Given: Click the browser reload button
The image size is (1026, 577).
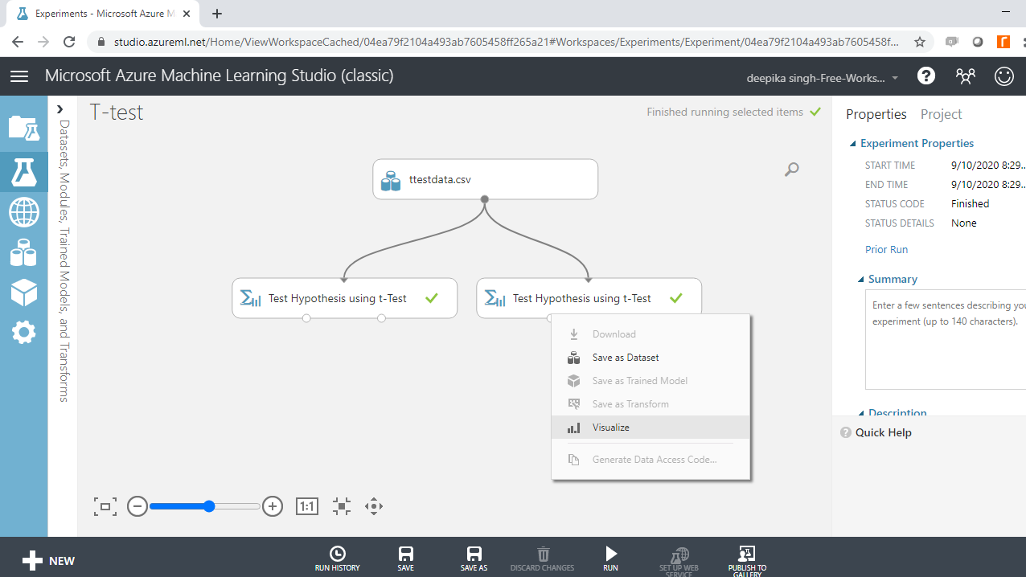Looking at the screenshot, I should coord(69,42).
